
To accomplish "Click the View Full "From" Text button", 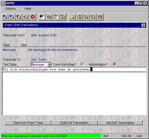I will [x=28, y=123].
